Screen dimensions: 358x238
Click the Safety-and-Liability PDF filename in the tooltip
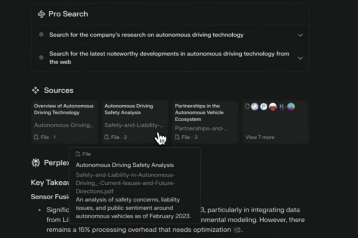(x=125, y=183)
